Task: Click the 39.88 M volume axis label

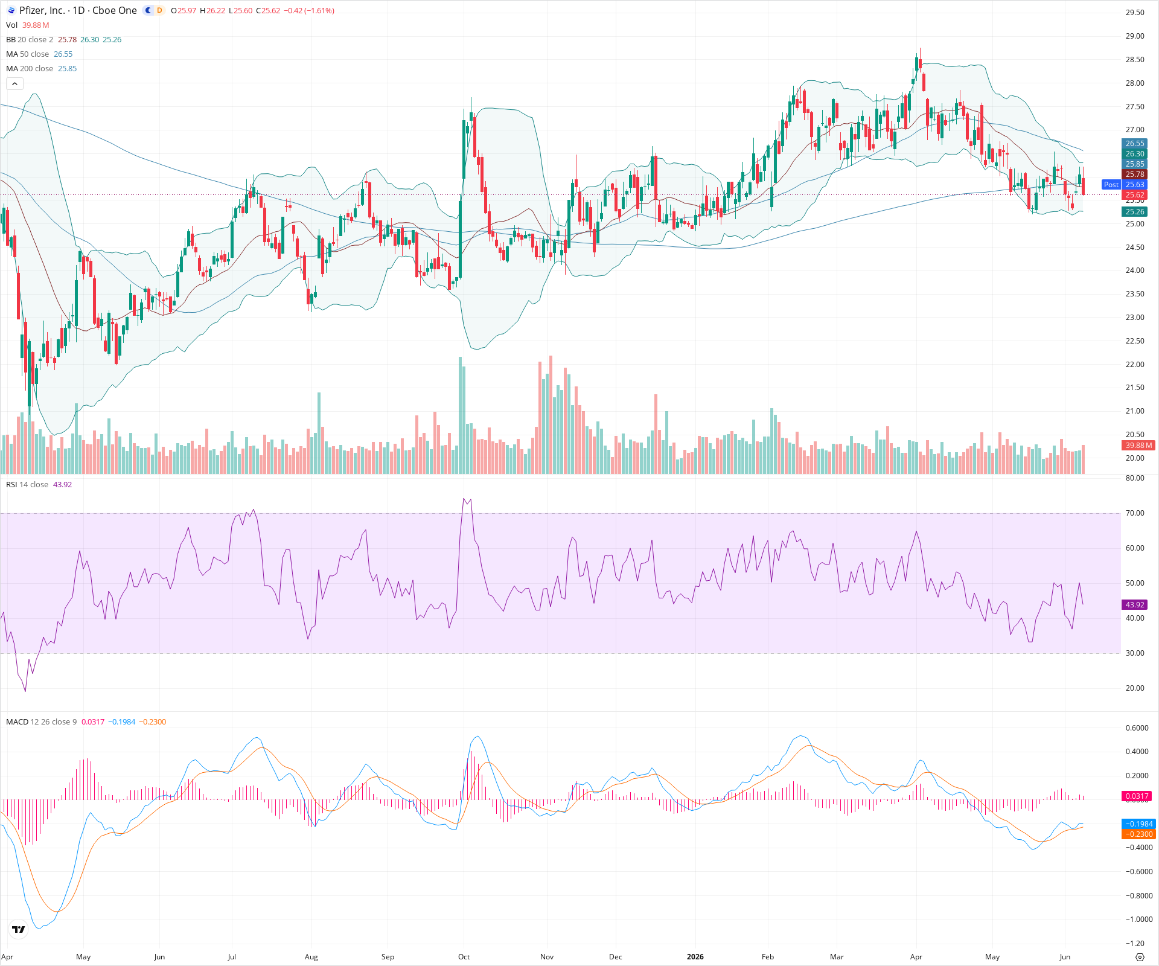Action: [1138, 445]
